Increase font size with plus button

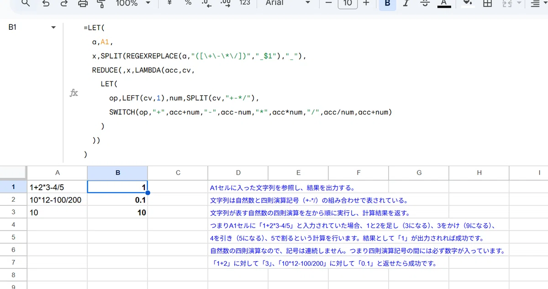coord(366,3)
